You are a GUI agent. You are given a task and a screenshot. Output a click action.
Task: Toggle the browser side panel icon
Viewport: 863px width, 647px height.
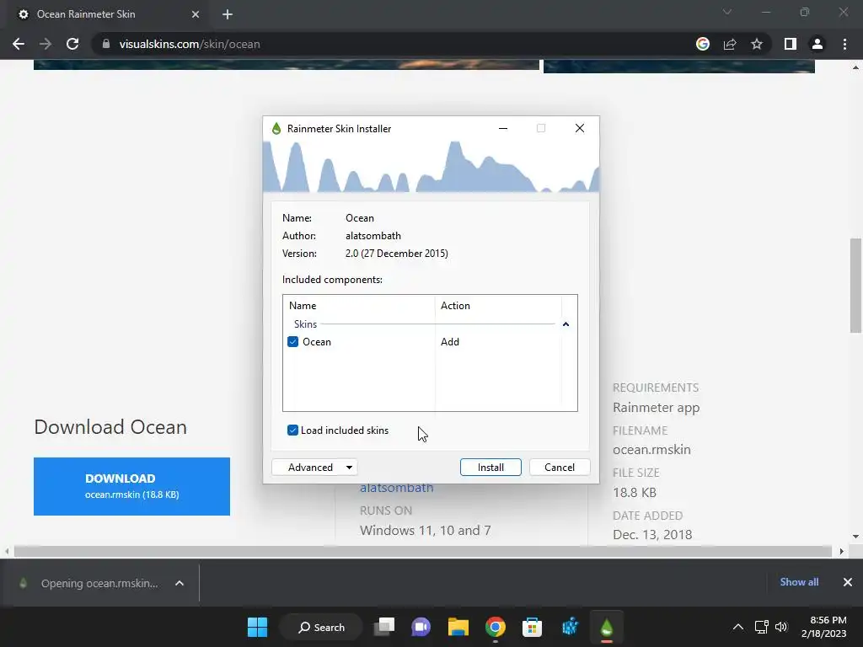point(791,44)
